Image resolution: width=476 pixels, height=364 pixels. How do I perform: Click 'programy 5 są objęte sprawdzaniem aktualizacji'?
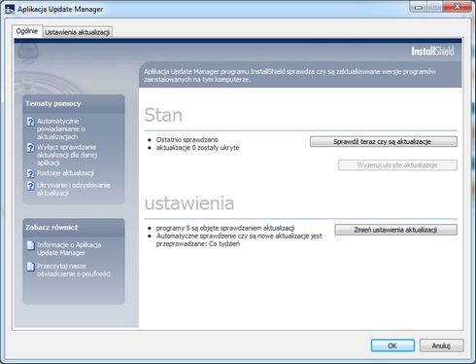(x=225, y=228)
